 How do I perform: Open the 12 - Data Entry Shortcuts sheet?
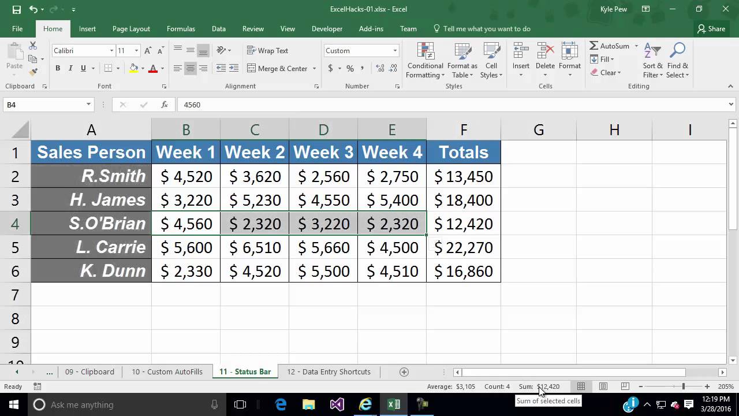point(329,372)
